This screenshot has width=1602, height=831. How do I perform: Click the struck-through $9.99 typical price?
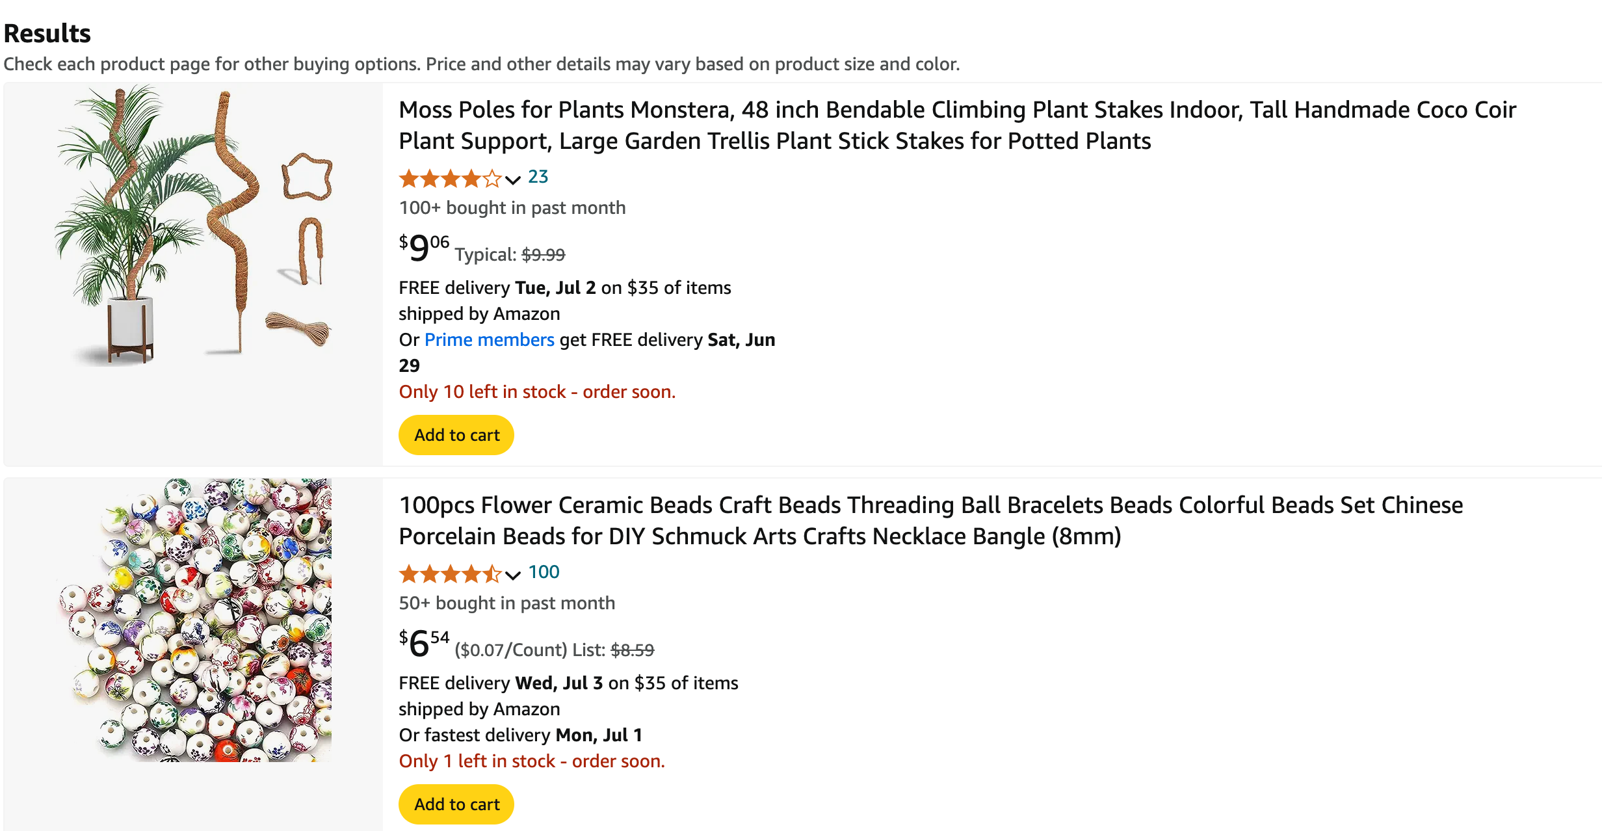[543, 255]
